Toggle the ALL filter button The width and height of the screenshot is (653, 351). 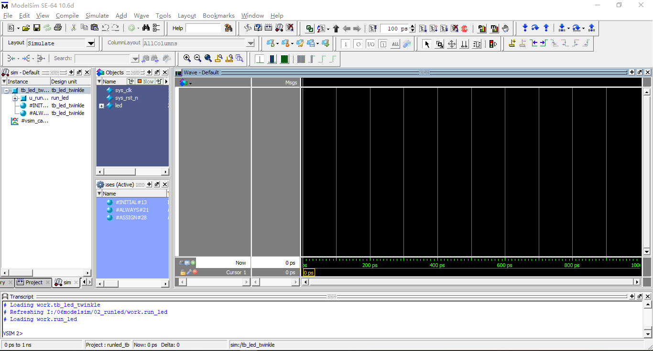pyautogui.click(x=395, y=44)
